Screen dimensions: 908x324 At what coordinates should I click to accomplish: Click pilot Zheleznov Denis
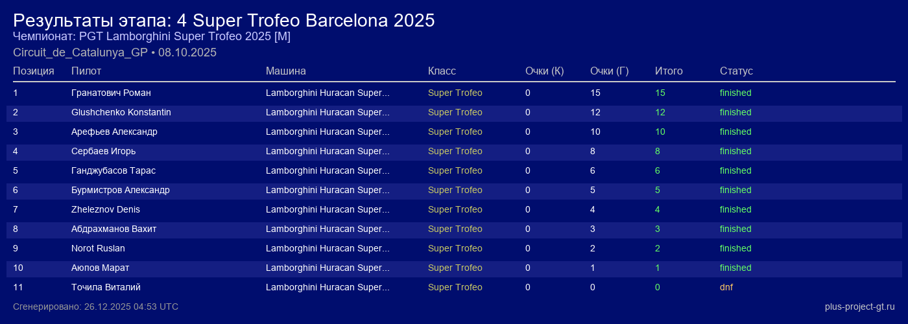pyautogui.click(x=106, y=209)
